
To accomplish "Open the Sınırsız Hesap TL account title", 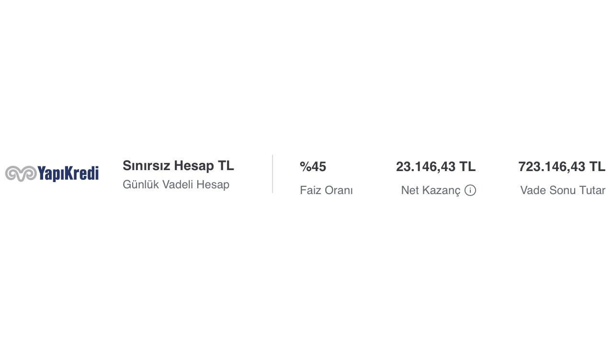I will point(178,166).
